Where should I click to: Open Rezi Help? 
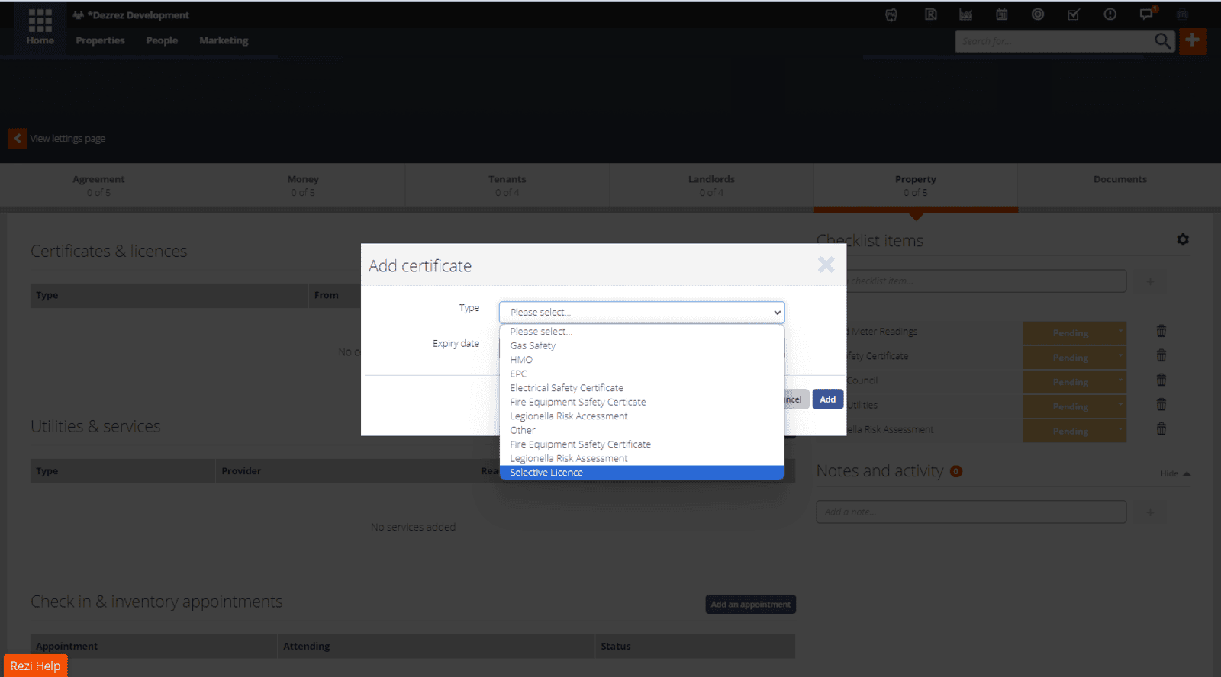click(x=36, y=666)
